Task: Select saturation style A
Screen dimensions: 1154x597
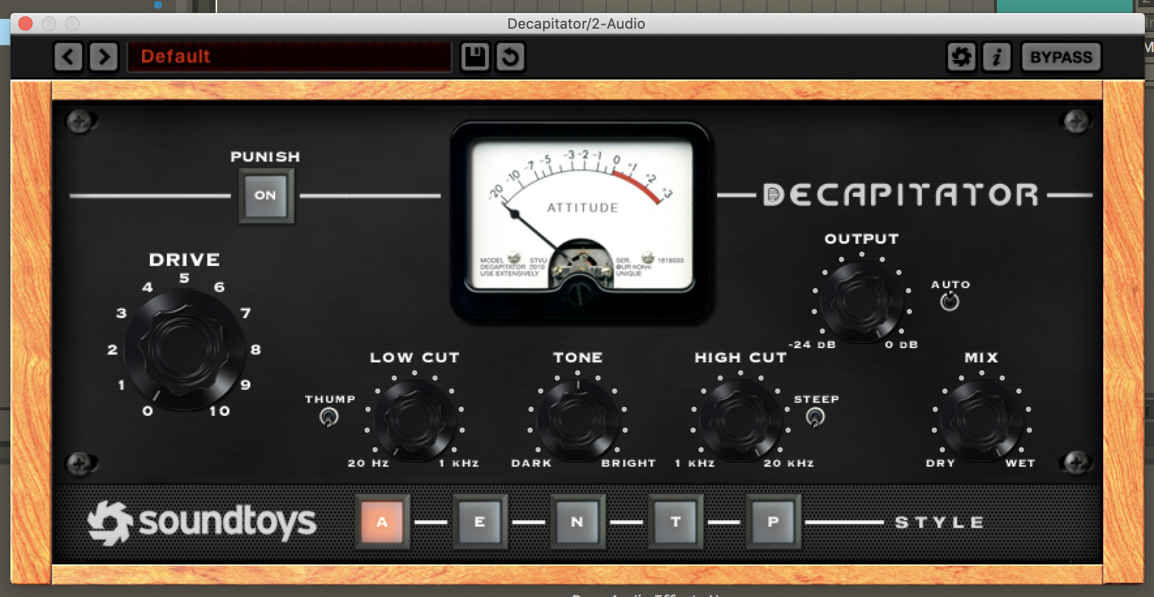Action: pyautogui.click(x=382, y=521)
